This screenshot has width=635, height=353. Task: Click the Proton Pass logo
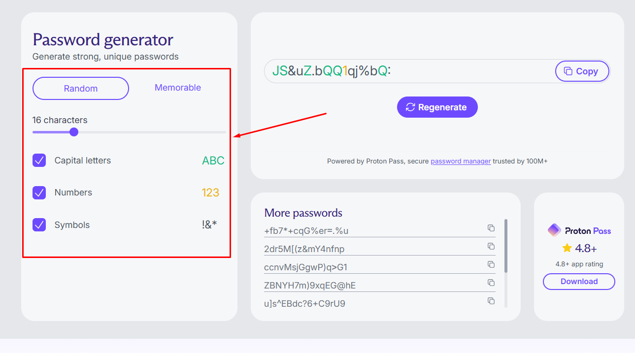[x=554, y=230]
